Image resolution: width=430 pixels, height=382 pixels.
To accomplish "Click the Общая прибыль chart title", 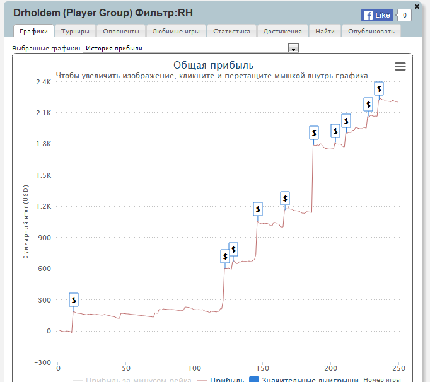I will [213, 66].
